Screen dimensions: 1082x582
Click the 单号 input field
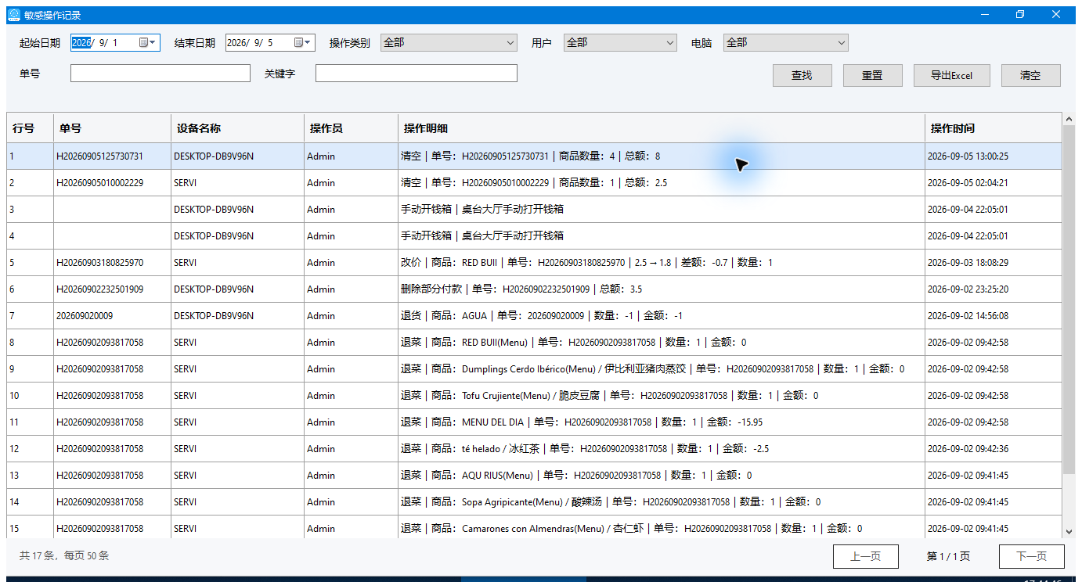pyautogui.click(x=160, y=73)
